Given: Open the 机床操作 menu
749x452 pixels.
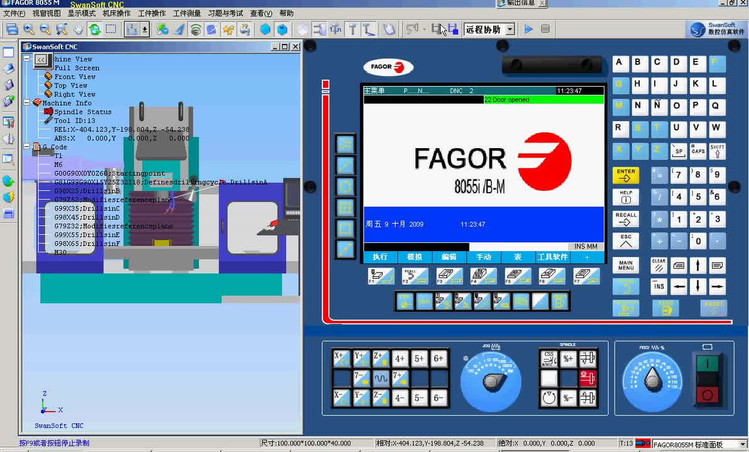Looking at the screenshot, I should pos(116,13).
